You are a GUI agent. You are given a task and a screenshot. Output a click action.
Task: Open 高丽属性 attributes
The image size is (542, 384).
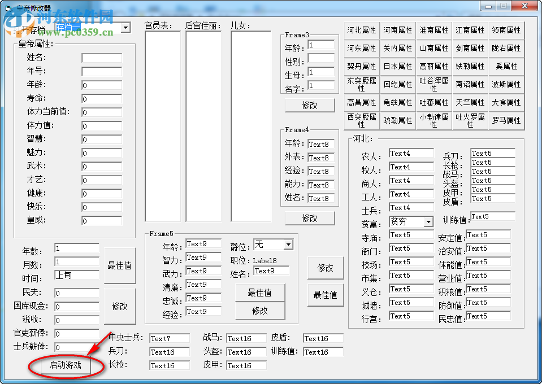pos(433,66)
